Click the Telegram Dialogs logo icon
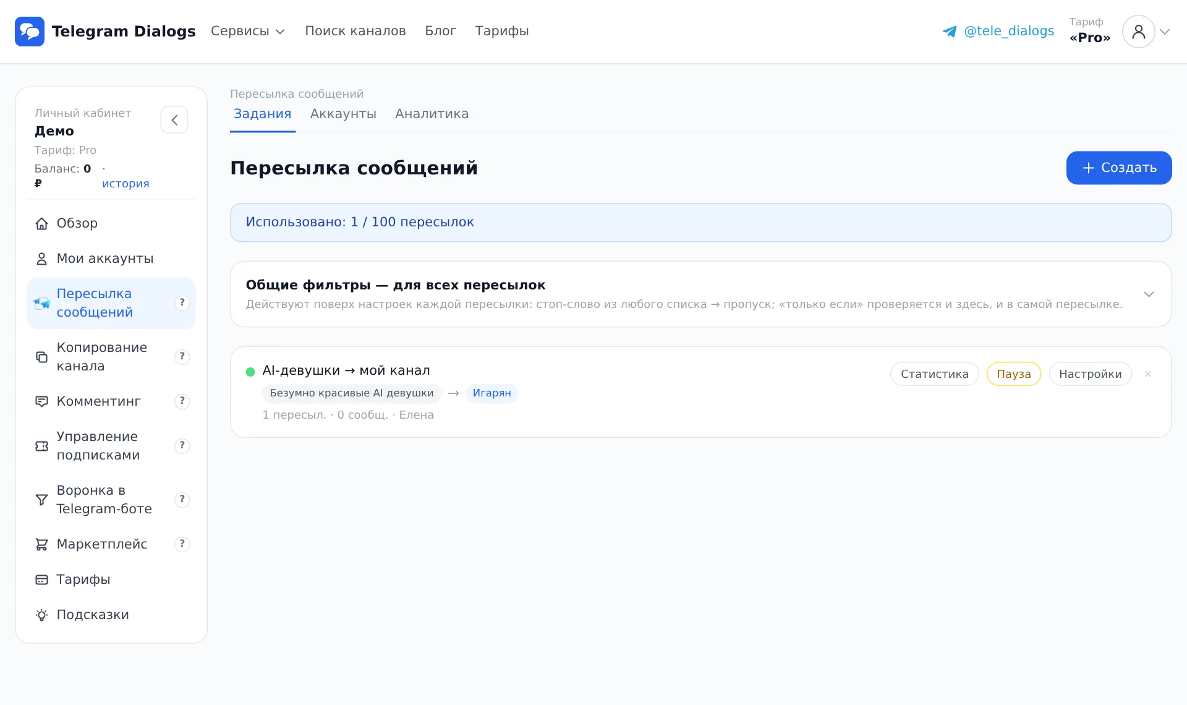1187x705 pixels. coord(30,32)
